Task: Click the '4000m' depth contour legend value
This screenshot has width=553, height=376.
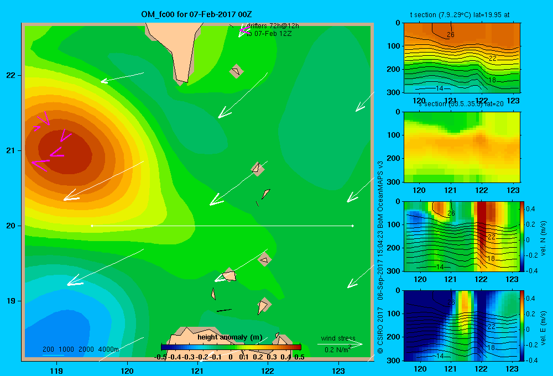Action: click(108, 349)
